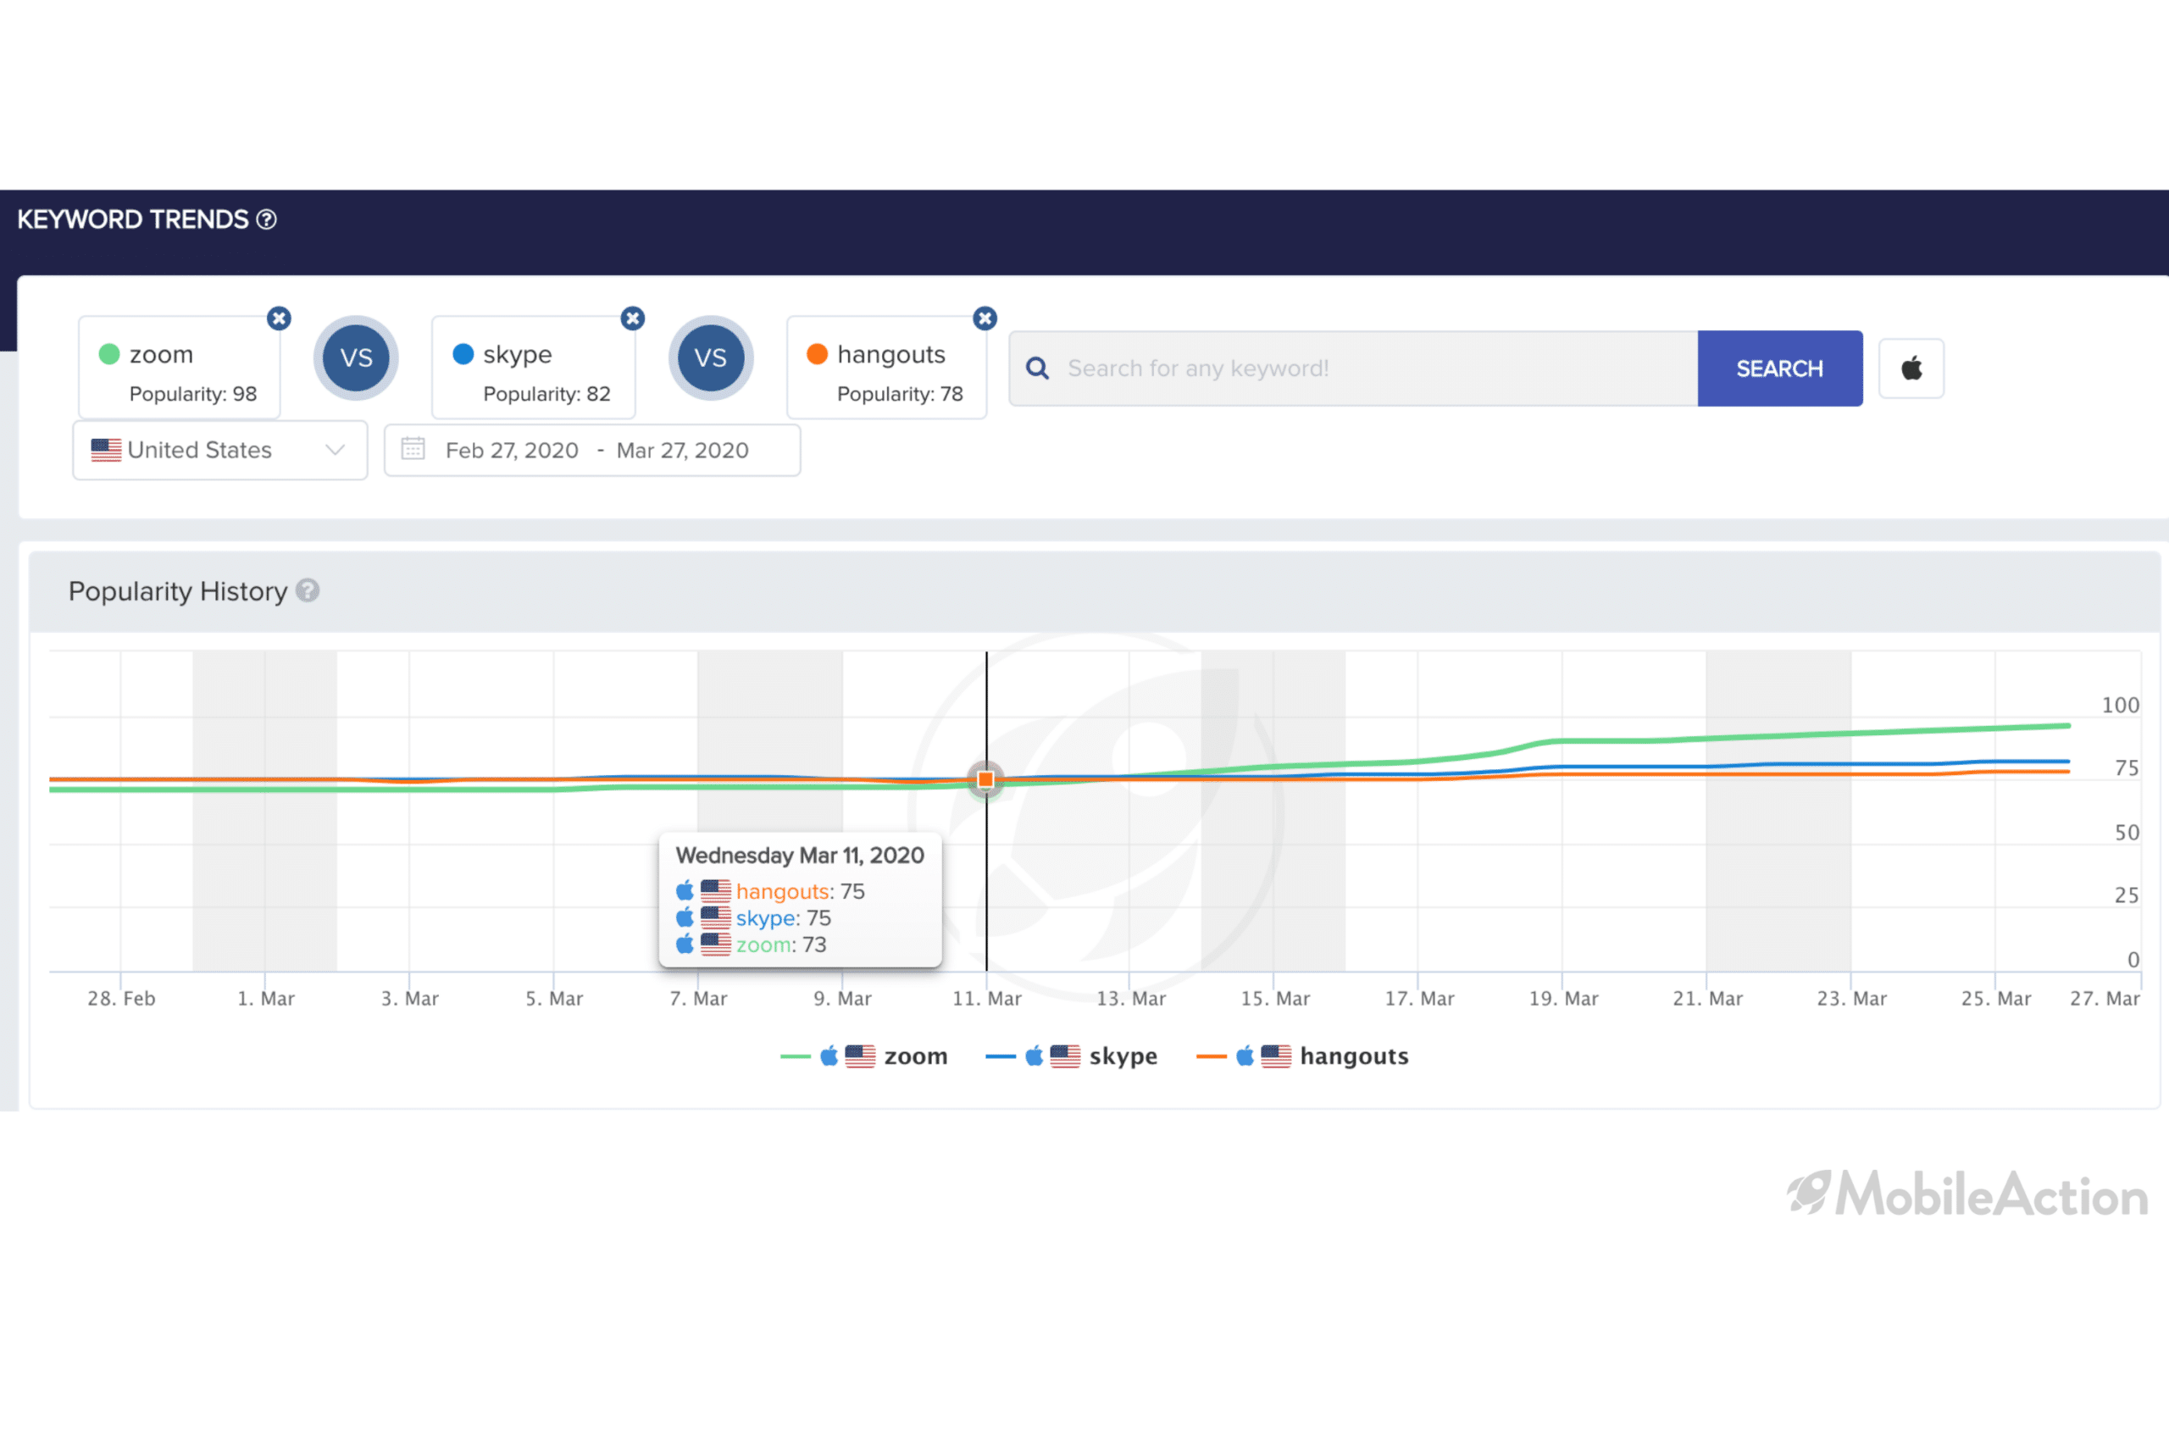The width and height of the screenshot is (2169, 1446).
Task: Click the '100' y-axis label
Action: point(2121,706)
